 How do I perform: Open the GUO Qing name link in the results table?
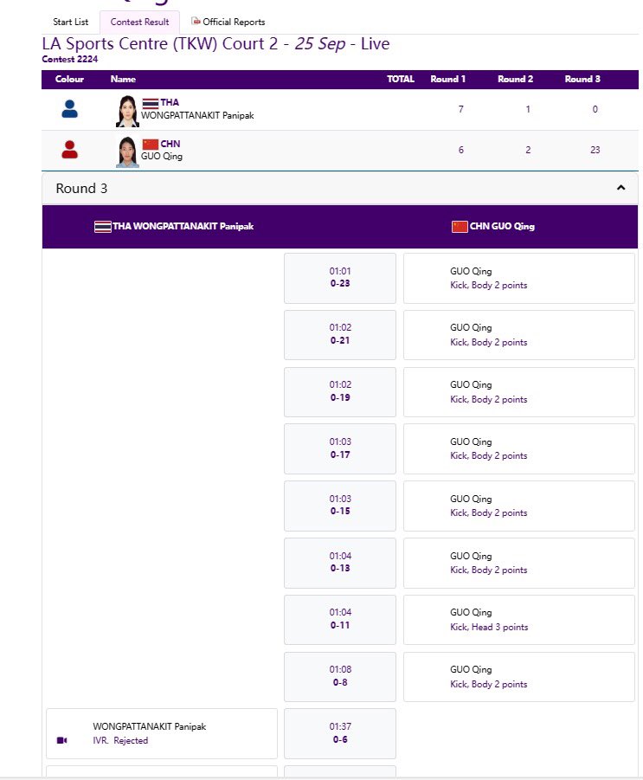coord(162,156)
